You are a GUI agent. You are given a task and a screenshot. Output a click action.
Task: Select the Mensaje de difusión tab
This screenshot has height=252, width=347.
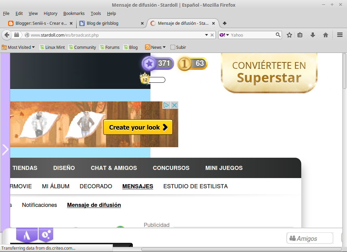pos(183,23)
